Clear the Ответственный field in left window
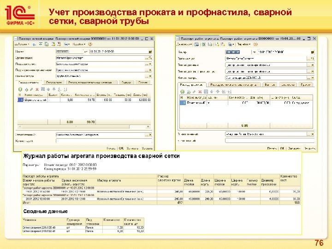This screenshot has width=332, height=249. 150,135
